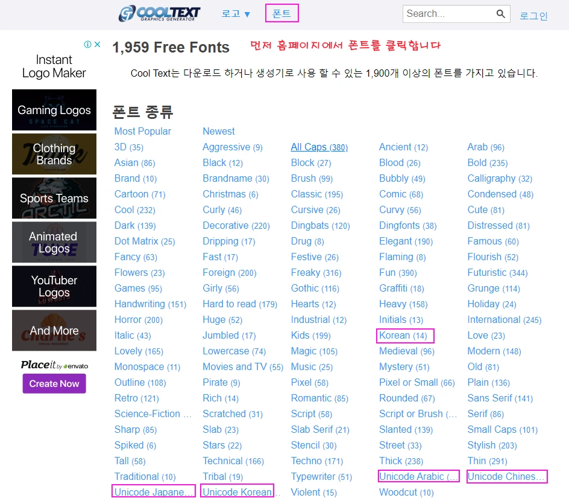
Task: Click the Create Now button
Action: click(54, 383)
